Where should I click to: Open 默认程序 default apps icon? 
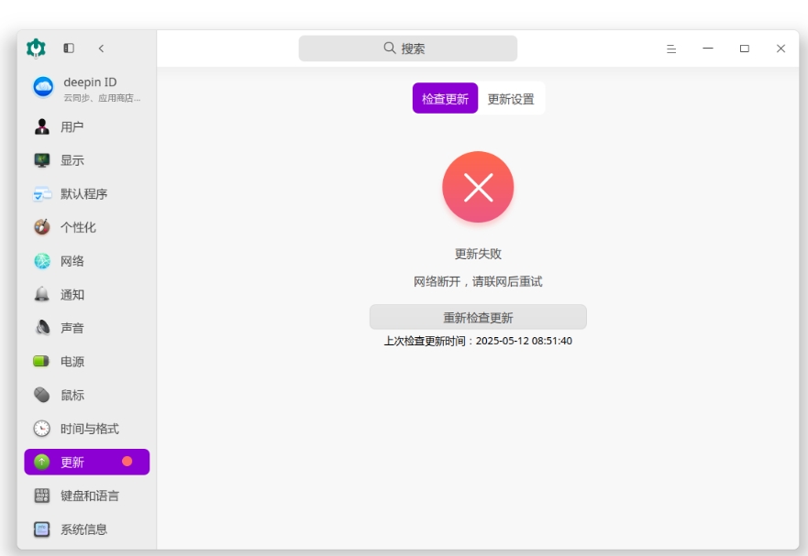pos(42,194)
